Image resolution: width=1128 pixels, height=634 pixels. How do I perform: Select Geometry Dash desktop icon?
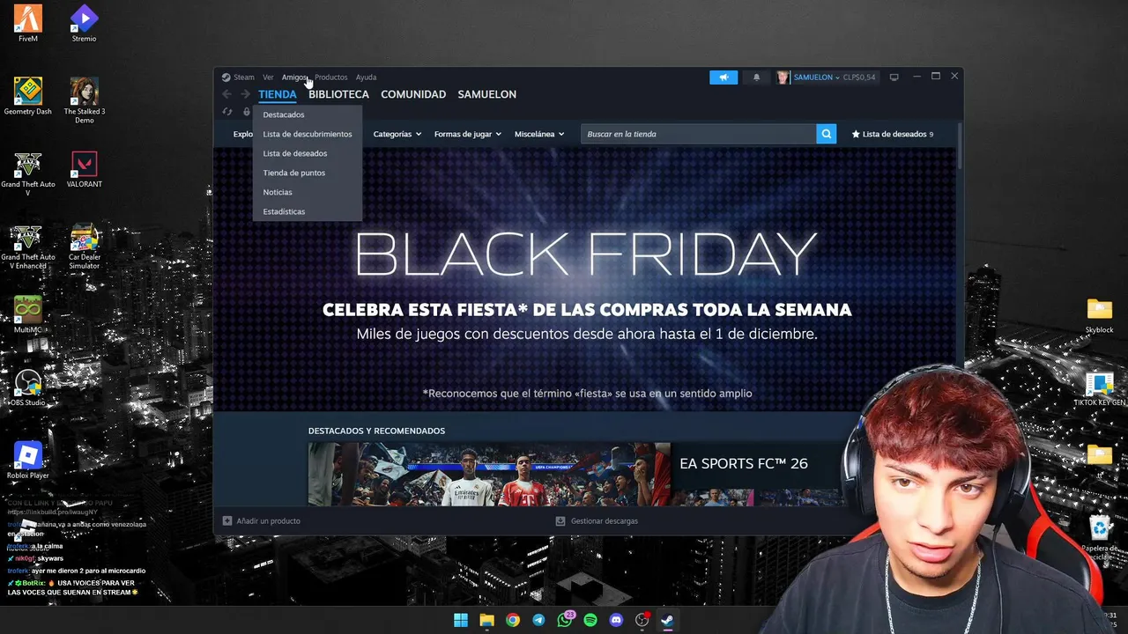point(28,96)
